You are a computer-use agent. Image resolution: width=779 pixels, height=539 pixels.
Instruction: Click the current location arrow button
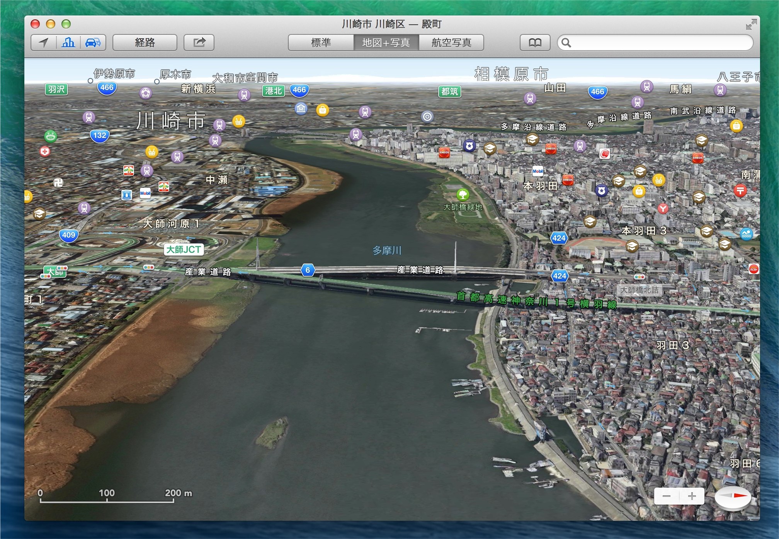[x=44, y=43]
